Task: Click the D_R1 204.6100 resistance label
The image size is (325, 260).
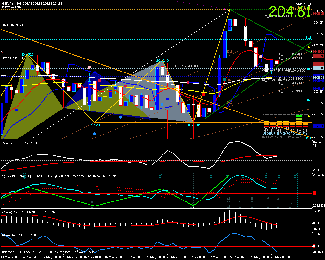Action: point(187,66)
